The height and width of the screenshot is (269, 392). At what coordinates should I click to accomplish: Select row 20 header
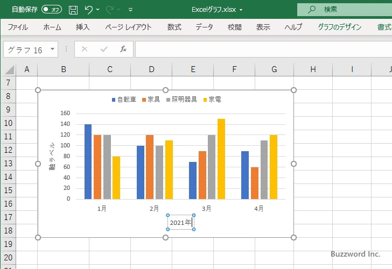(x=8, y=258)
